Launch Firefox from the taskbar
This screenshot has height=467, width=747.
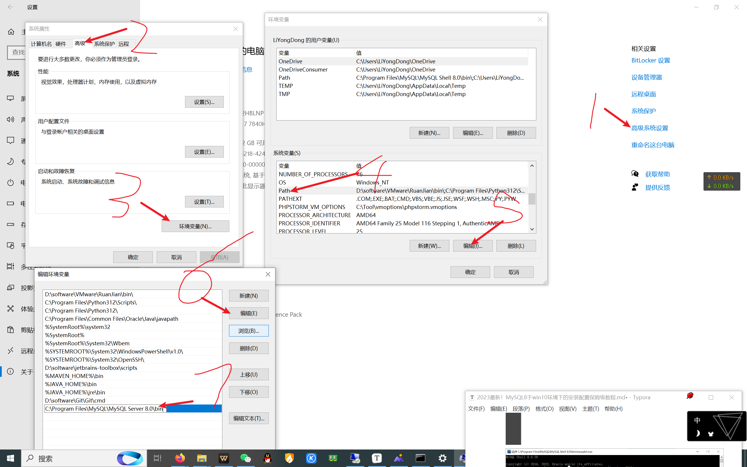(180, 458)
